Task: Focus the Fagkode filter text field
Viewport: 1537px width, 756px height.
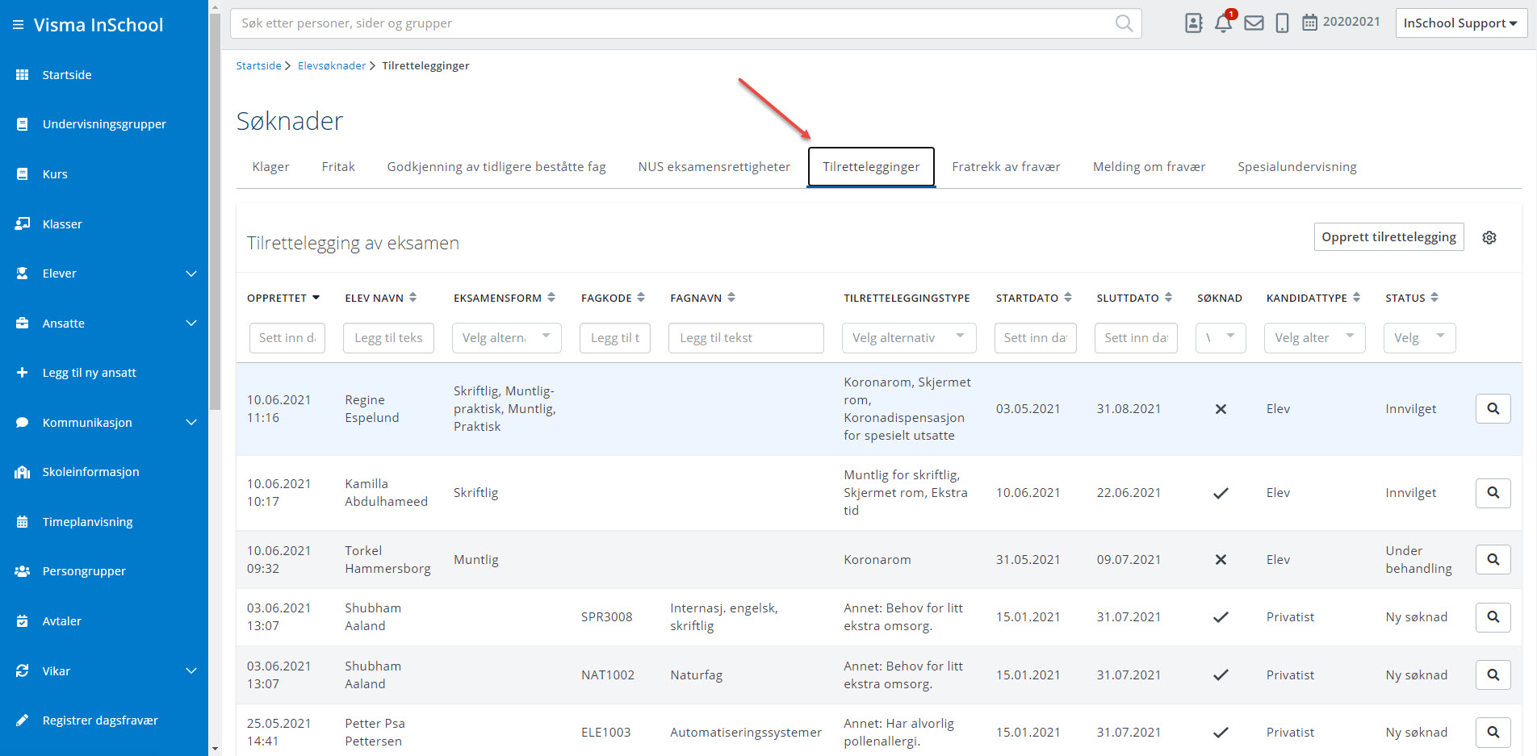Action: 615,338
